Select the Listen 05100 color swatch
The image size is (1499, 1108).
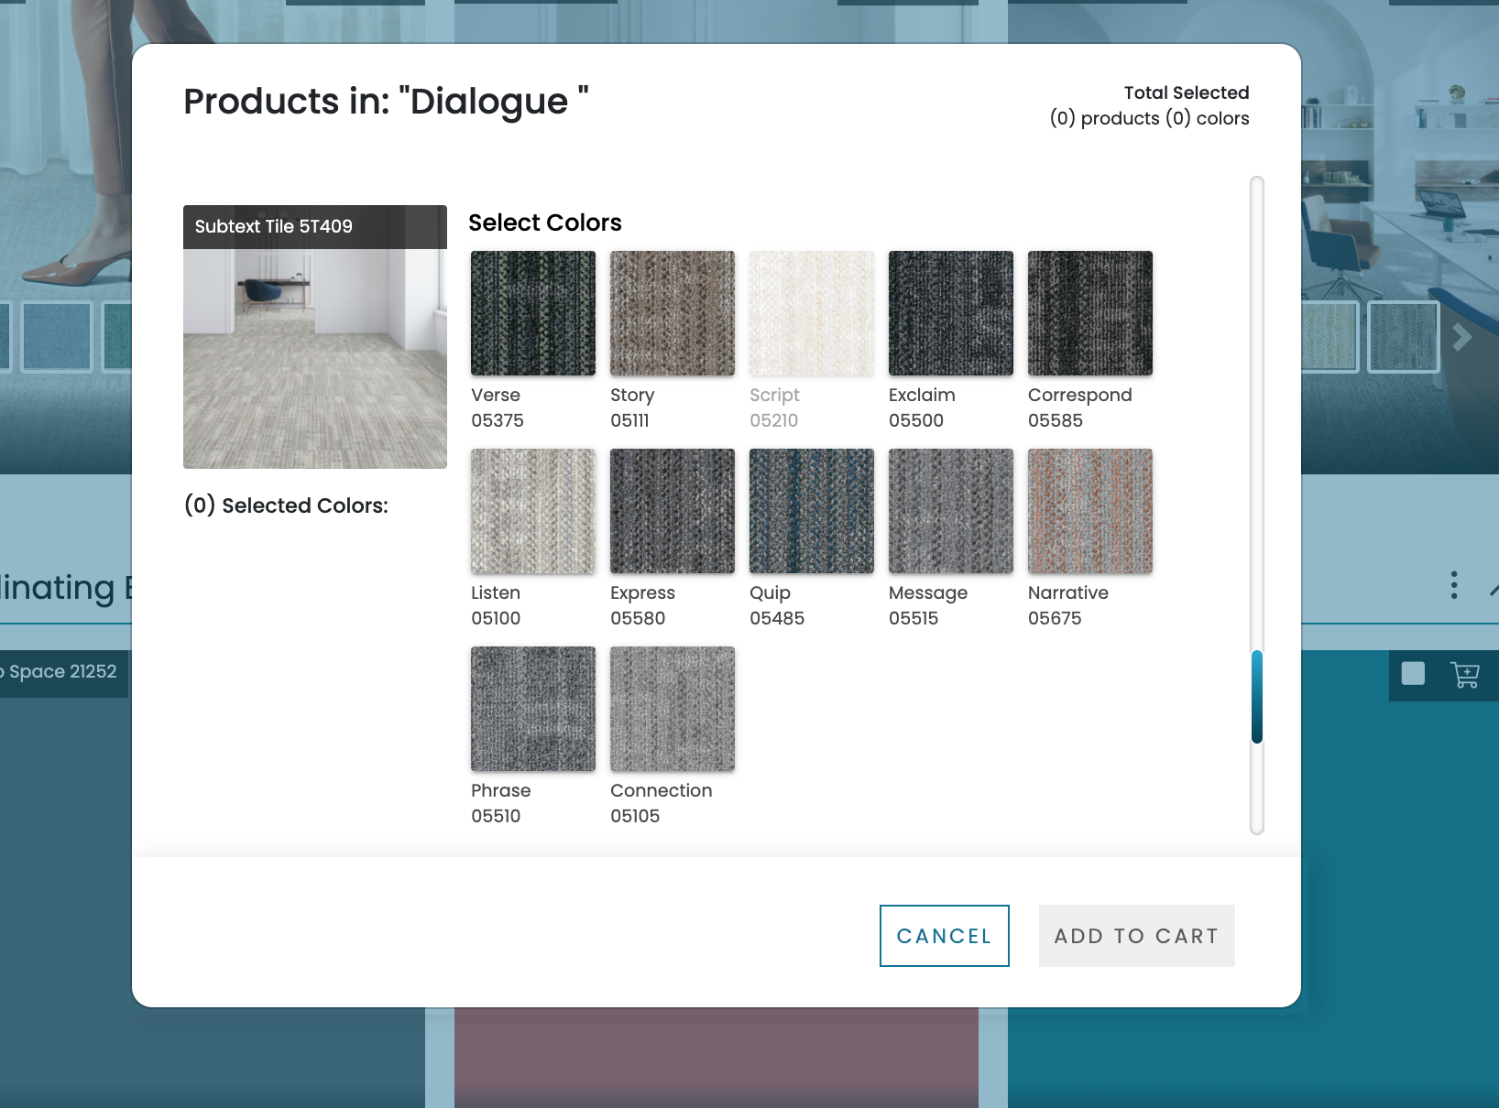coord(532,511)
